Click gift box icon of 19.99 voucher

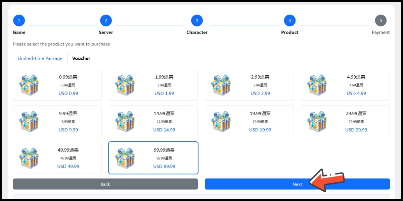click(221, 122)
